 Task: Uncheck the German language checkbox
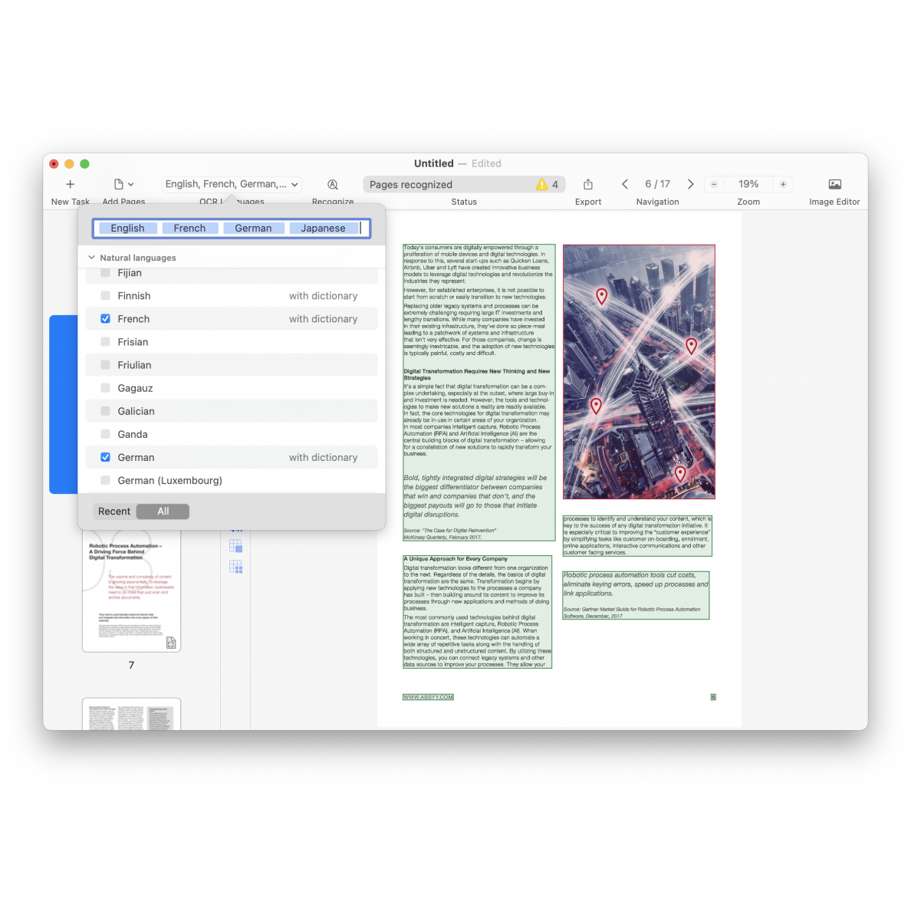105,457
